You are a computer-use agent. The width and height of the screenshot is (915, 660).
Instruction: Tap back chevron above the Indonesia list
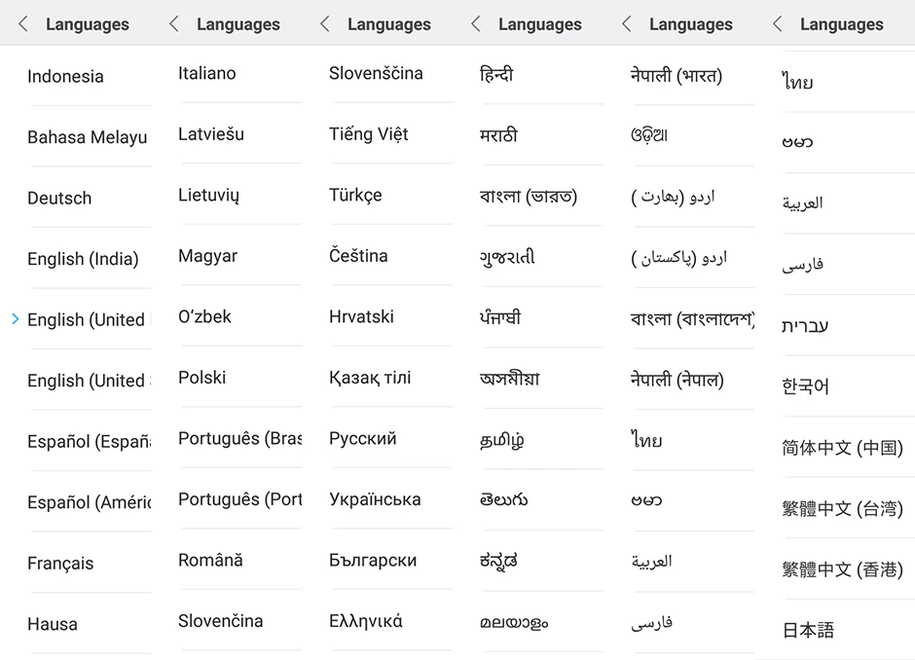[x=23, y=24]
